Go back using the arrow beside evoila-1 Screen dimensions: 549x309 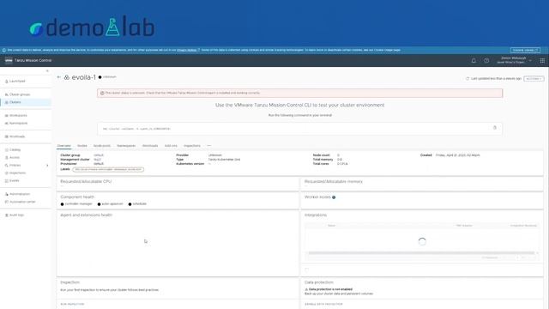click(59, 77)
